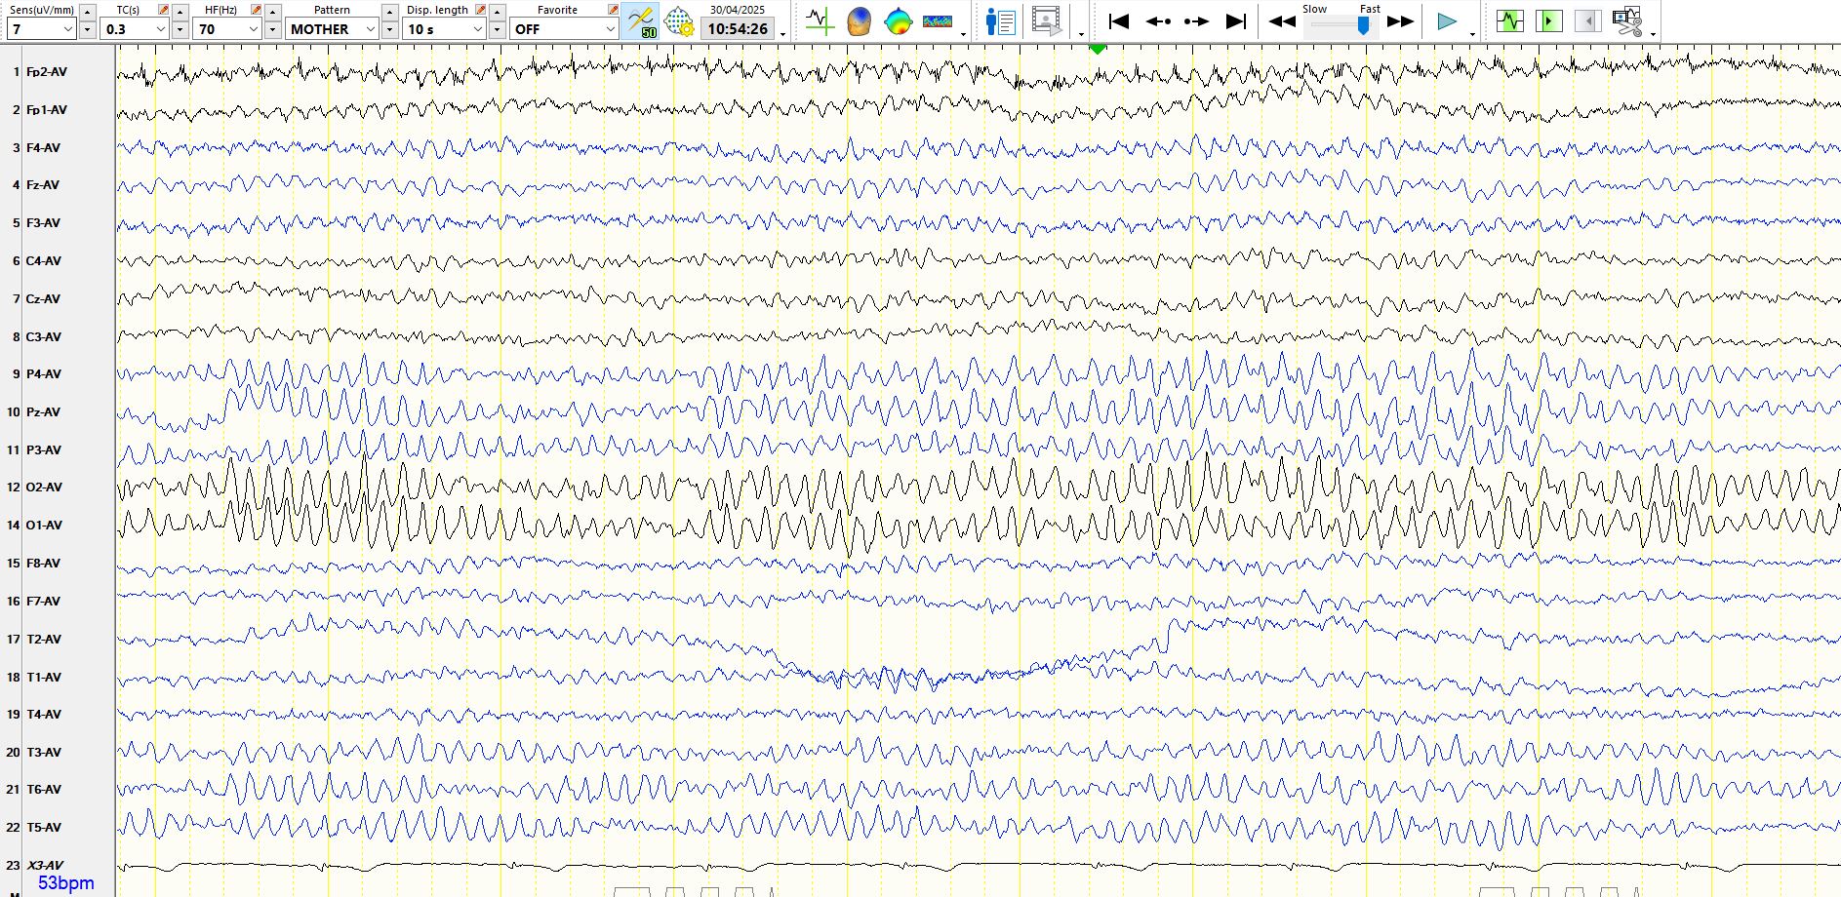Click the 10:54:26 time display button
1841x897 pixels.
pyautogui.click(x=738, y=29)
